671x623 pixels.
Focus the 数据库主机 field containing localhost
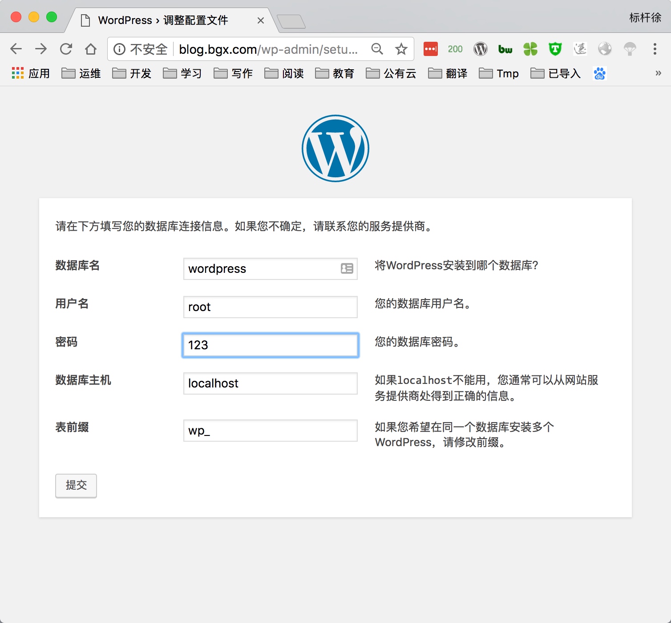click(x=271, y=383)
